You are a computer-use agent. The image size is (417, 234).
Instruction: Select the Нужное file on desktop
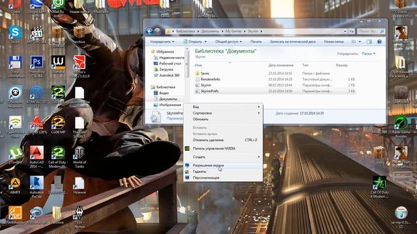point(79,185)
